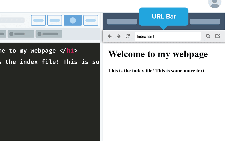Screen dimensions: 225x141
Task: Open the user profile avatar
Action: (x=215, y=3)
